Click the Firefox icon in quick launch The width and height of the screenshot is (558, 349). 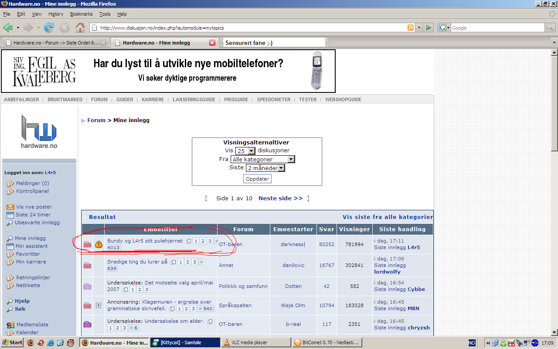click(x=31, y=342)
